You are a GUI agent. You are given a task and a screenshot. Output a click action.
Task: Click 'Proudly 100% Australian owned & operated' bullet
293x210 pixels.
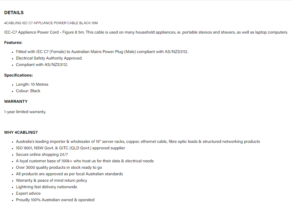coord(55,200)
